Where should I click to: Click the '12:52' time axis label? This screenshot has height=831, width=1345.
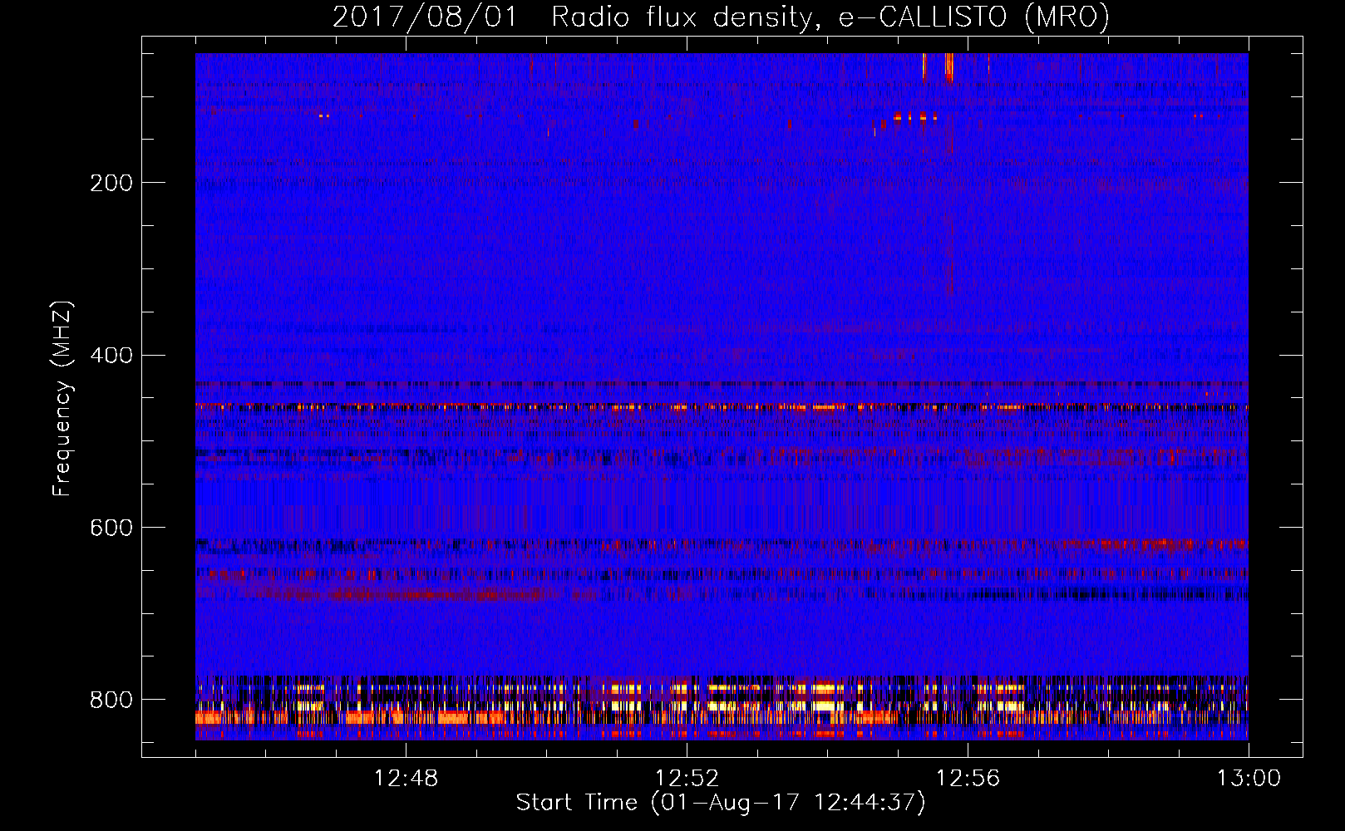point(687,779)
